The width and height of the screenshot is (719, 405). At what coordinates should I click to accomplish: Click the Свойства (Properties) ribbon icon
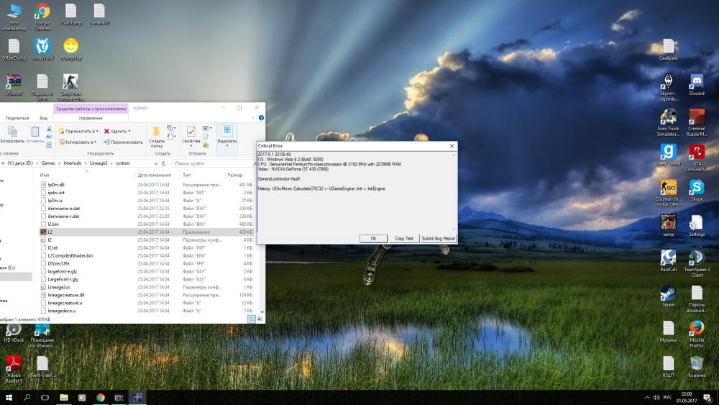tap(191, 132)
